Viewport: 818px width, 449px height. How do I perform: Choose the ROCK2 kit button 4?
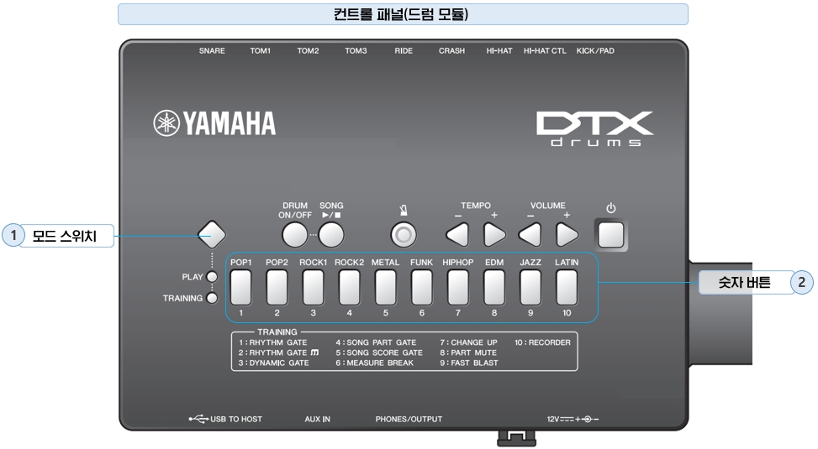[350, 288]
